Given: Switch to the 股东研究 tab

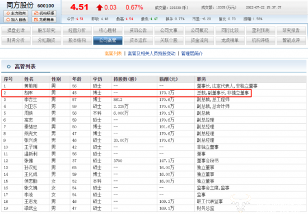Looking at the screenshot, I should click(46, 30).
